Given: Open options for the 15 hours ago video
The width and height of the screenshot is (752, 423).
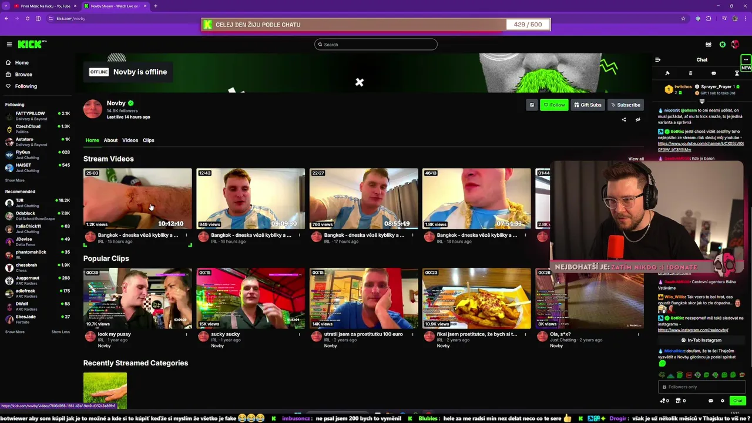Looking at the screenshot, I should 187,235.
